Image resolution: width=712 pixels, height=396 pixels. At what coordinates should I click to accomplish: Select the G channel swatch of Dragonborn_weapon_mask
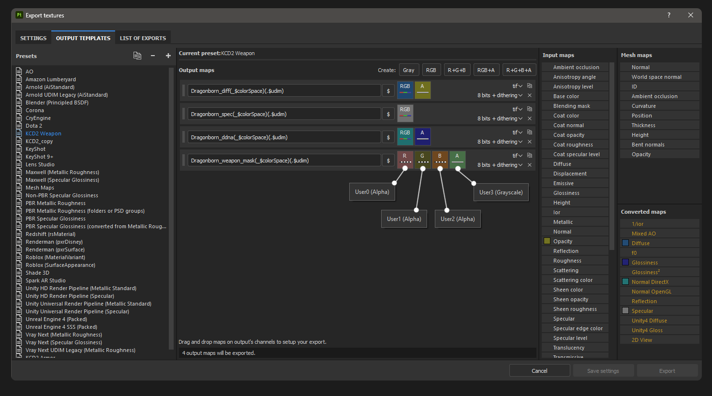(x=422, y=160)
